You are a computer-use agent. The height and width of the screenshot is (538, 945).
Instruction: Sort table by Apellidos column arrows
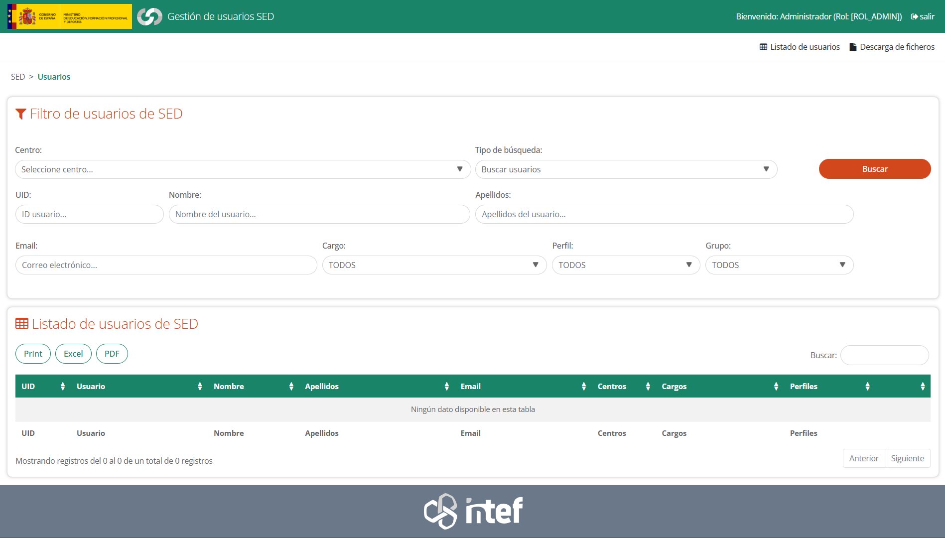coord(447,386)
